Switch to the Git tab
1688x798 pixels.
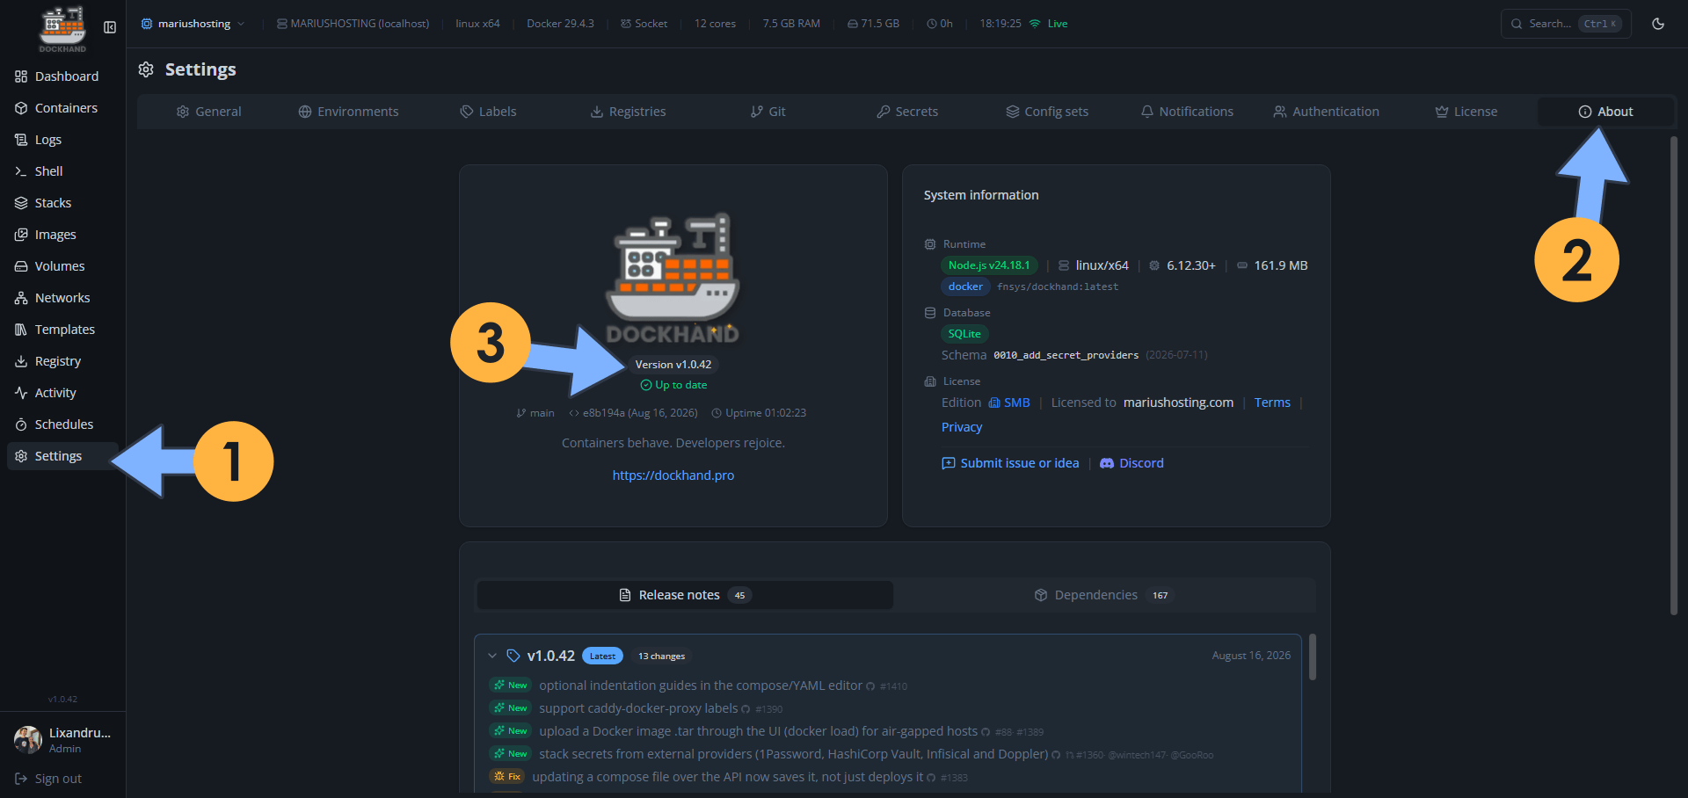click(768, 112)
